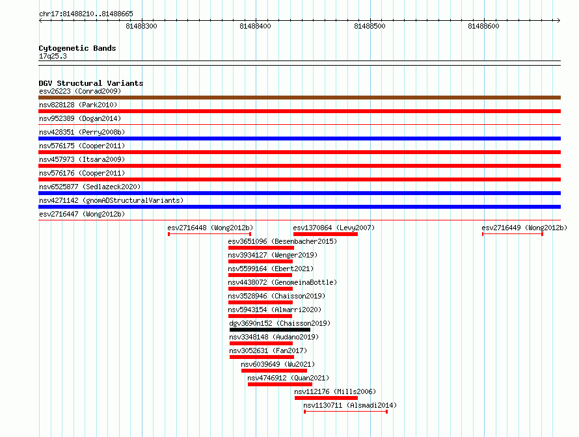
Task: Click dgv3690n152 (Chaisson2019) label
Action: pyautogui.click(x=280, y=323)
